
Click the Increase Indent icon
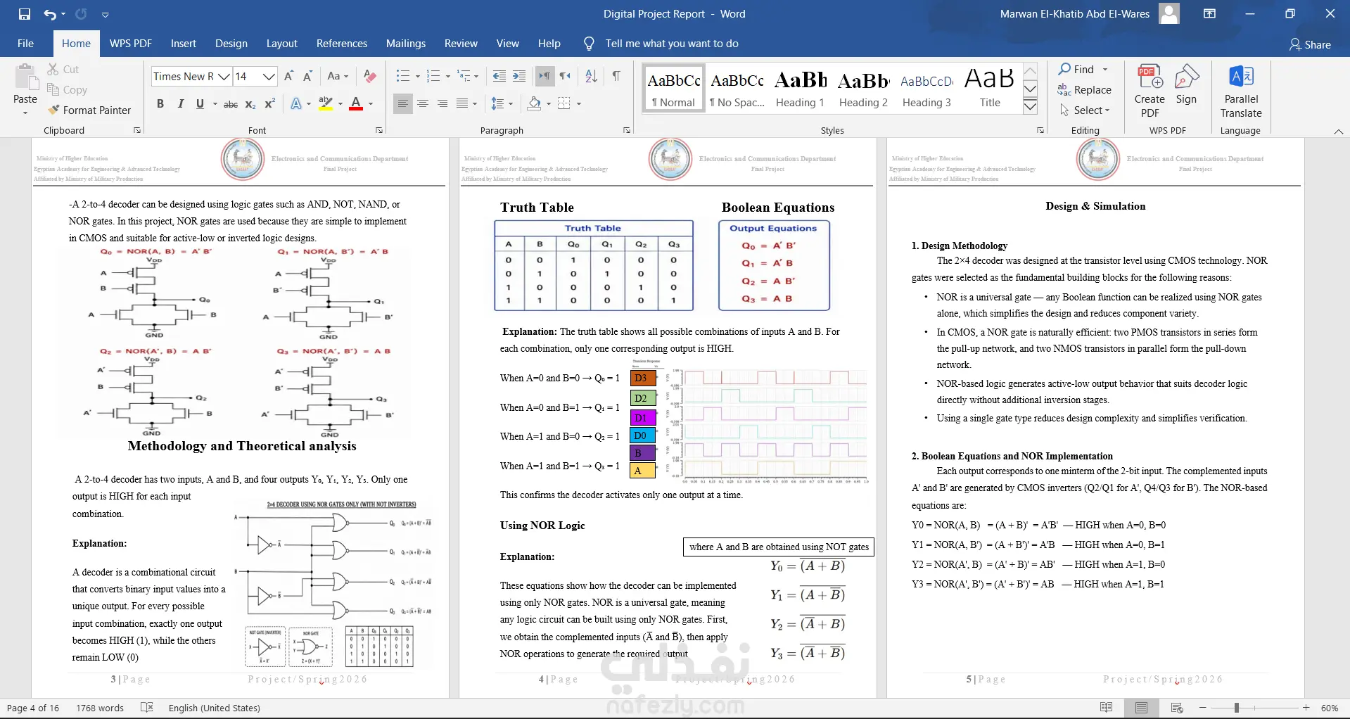519,76
